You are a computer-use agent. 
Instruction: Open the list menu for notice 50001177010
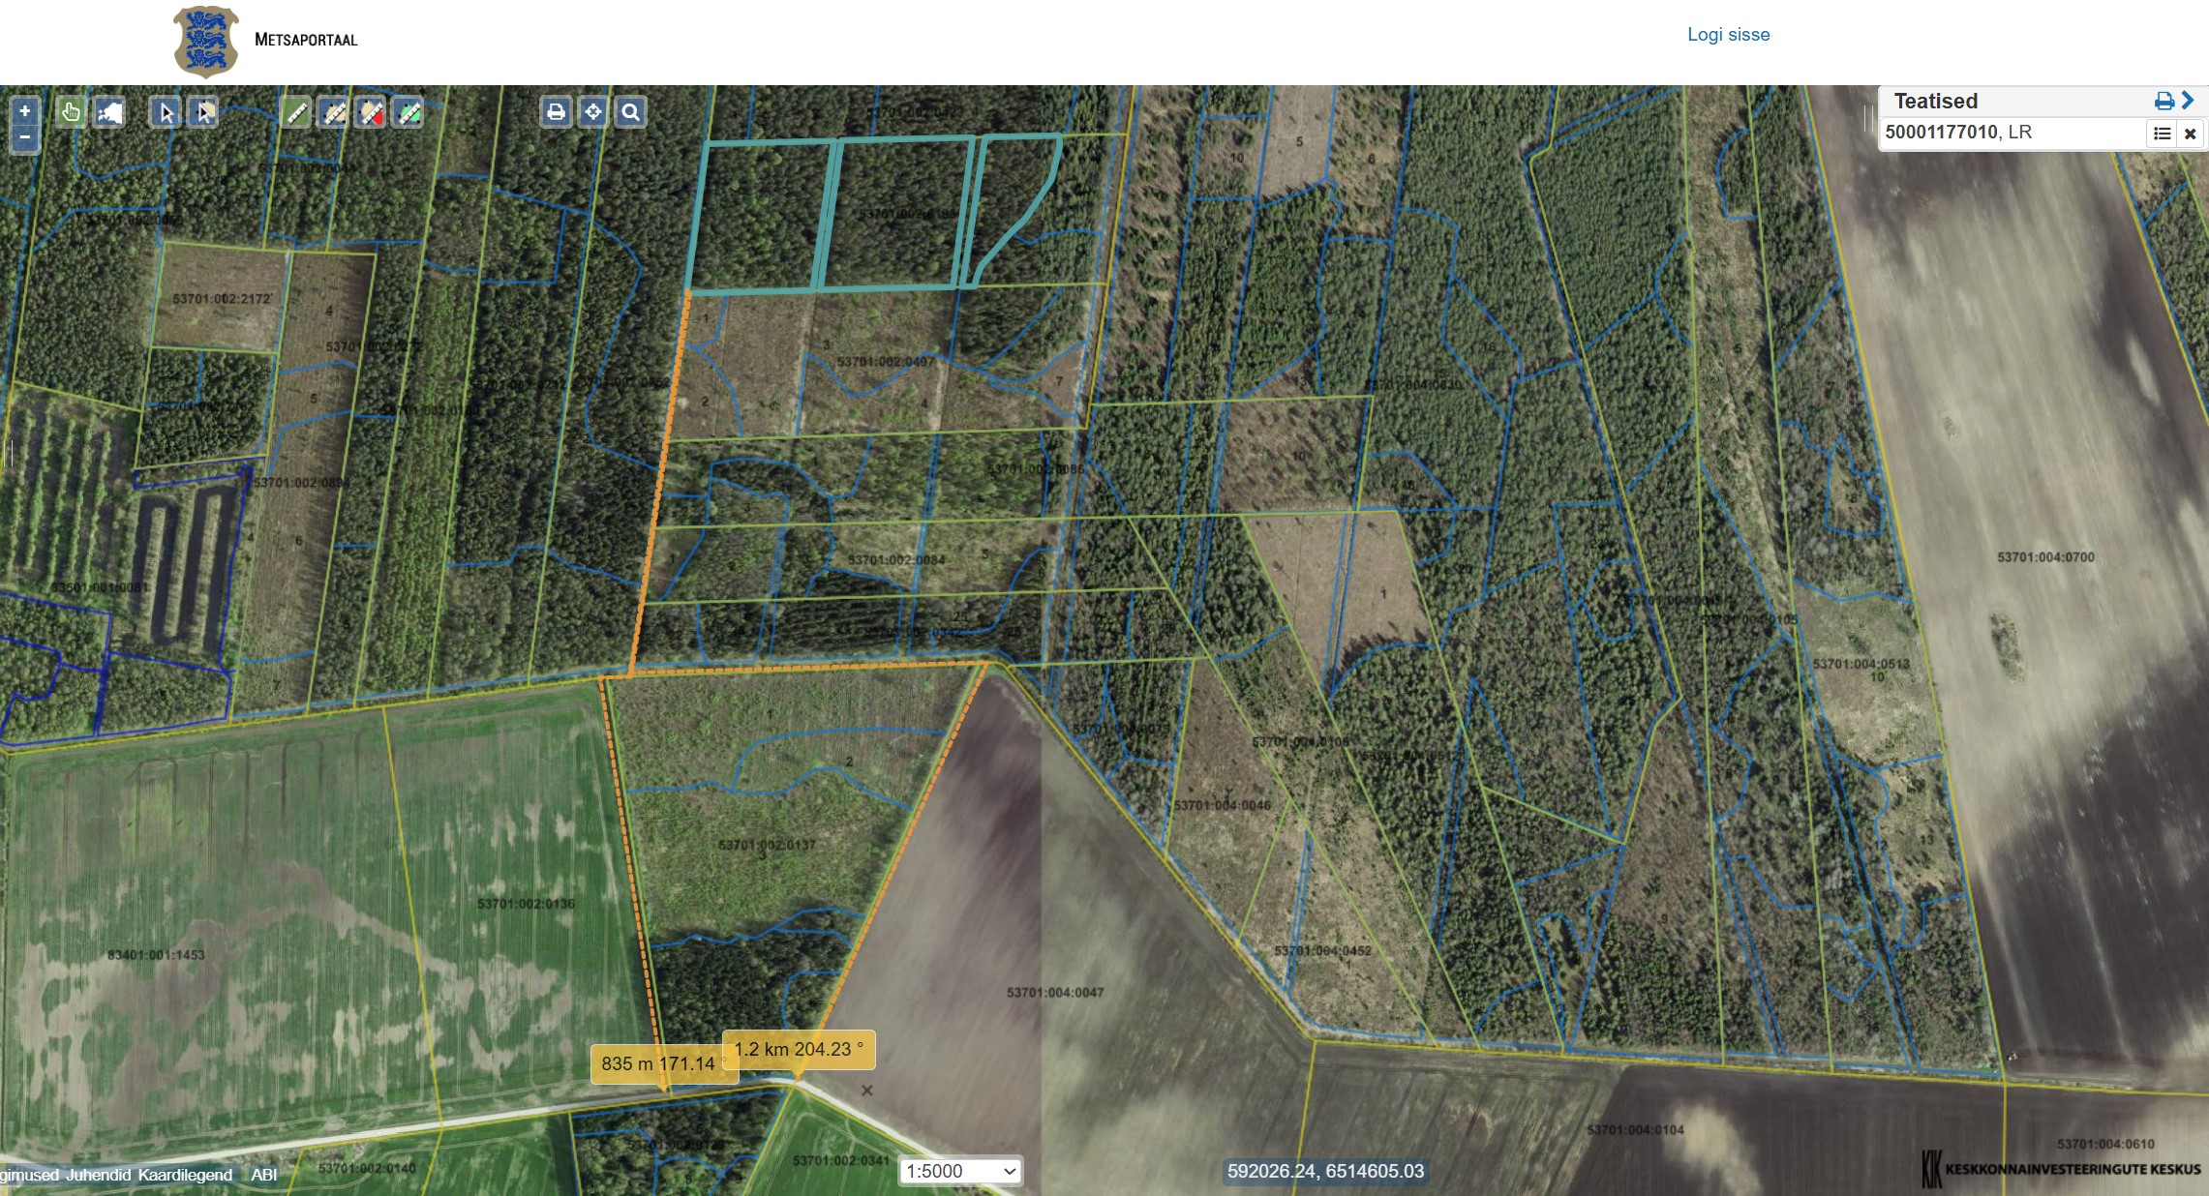2162,134
